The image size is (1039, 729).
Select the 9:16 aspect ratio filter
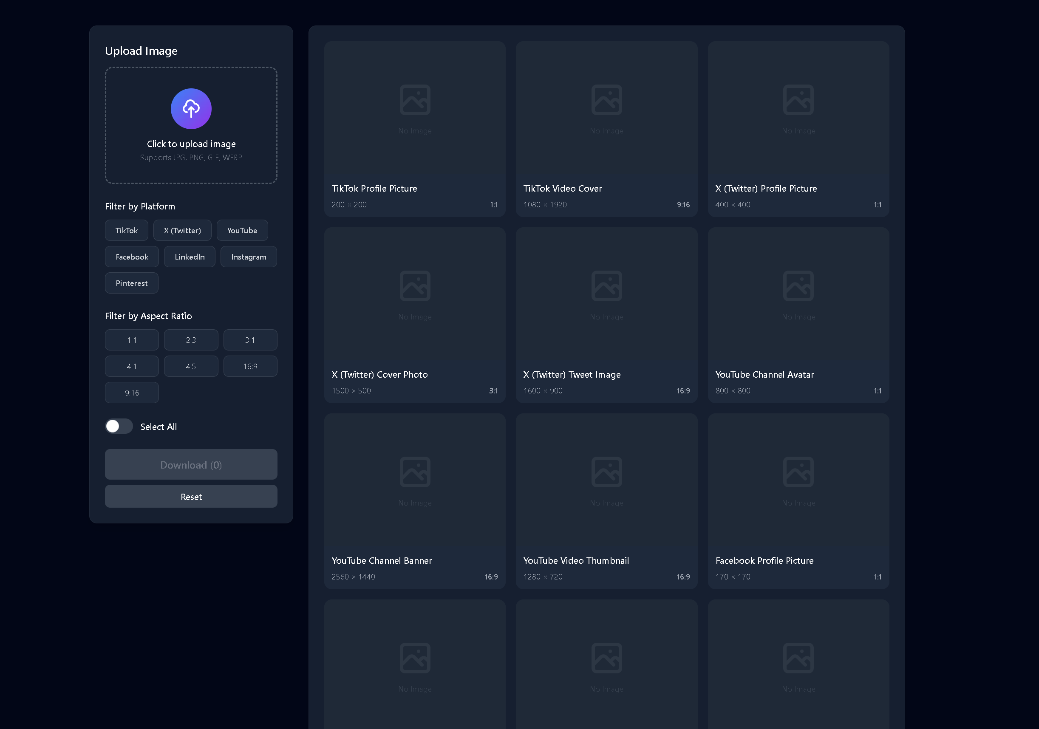132,393
